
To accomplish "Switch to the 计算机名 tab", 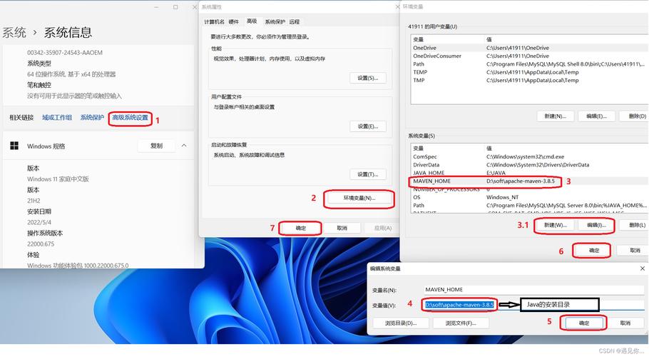I will tap(214, 21).
